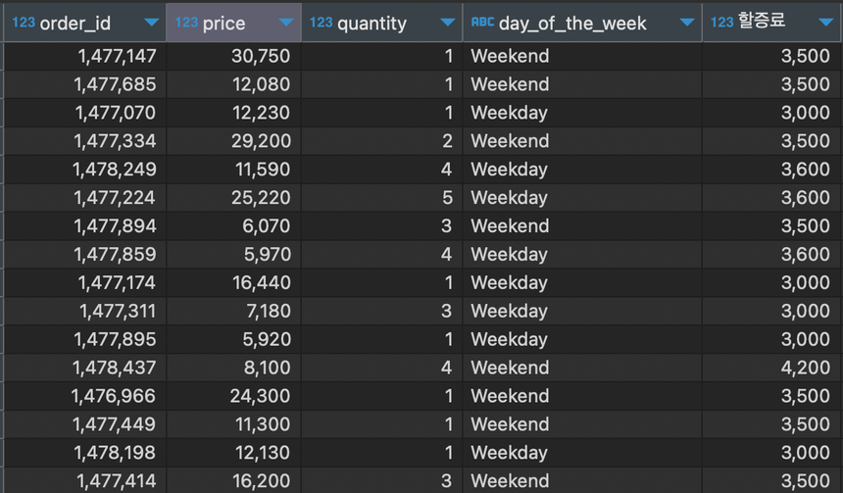The width and height of the screenshot is (843, 493).
Task: Select 할증료 cell in the 1,477,224 row
Action: point(772,198)
